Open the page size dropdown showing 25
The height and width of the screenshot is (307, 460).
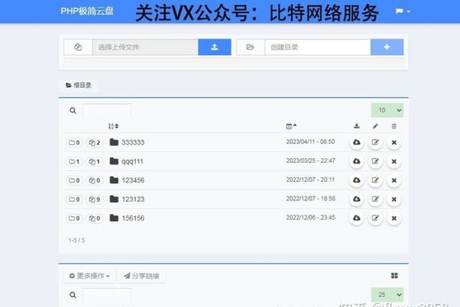387,295
